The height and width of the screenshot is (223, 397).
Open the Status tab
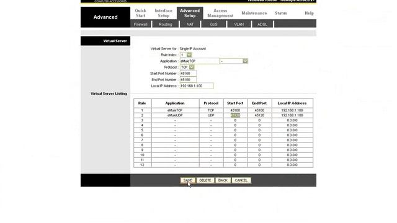point(281,13)
